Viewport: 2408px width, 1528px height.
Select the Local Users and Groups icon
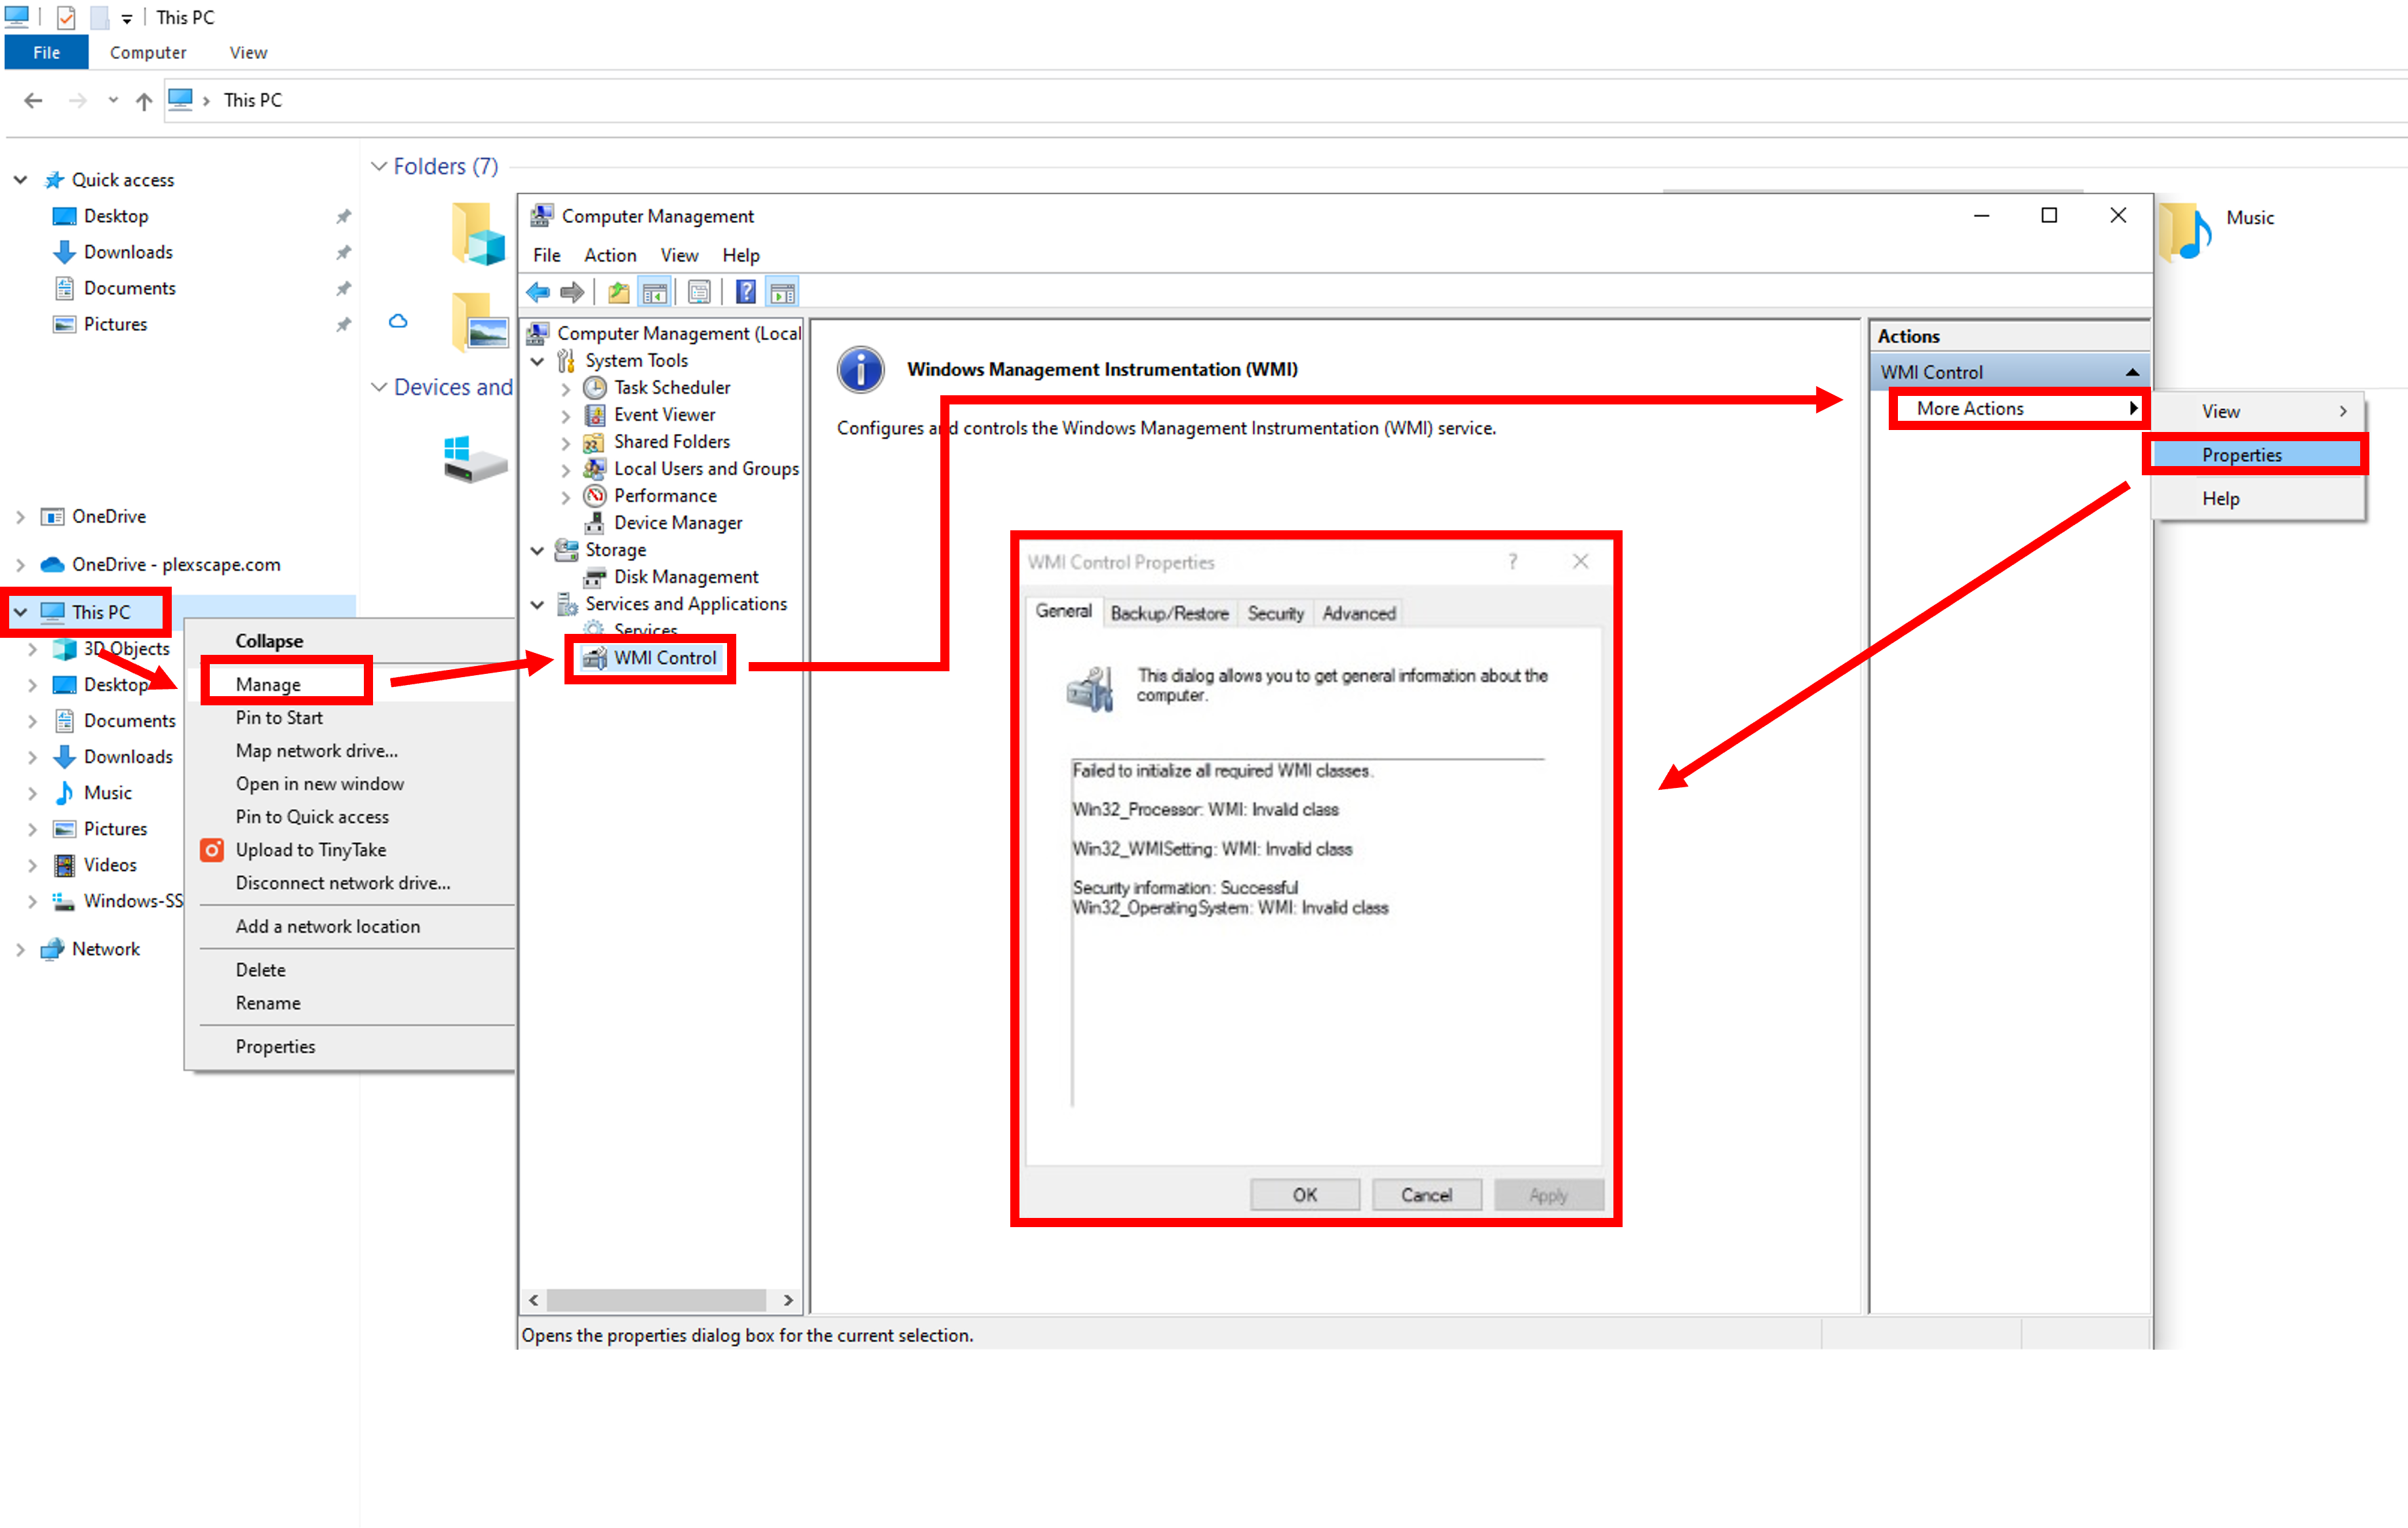click(594, 468)
